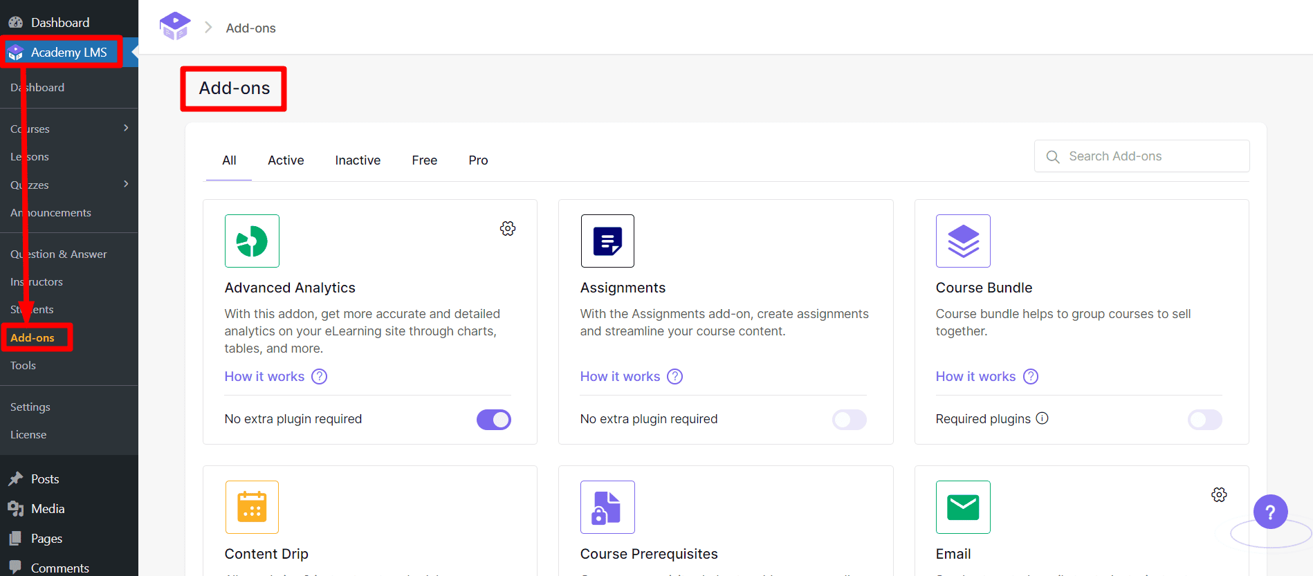The width and height of the screenshot is (1313, 576).
Task: Go to Lessons submenu item
Action: 30,157
